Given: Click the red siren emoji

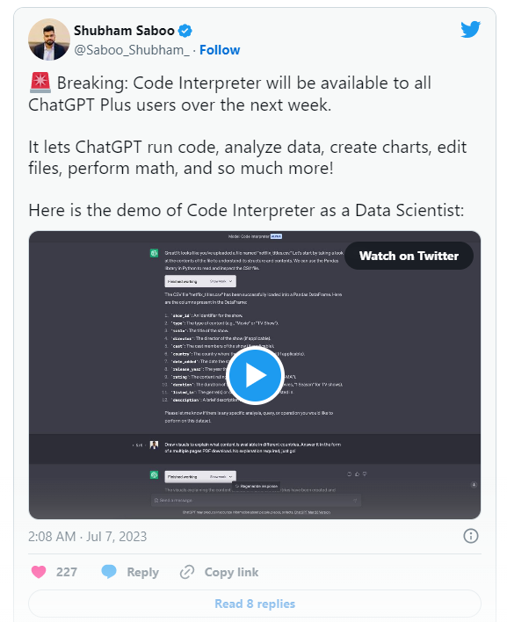Looking at the screenshot, I should click(x=40, y=83).
